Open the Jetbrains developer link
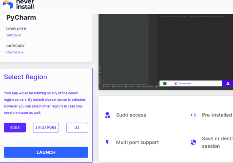 14,35
